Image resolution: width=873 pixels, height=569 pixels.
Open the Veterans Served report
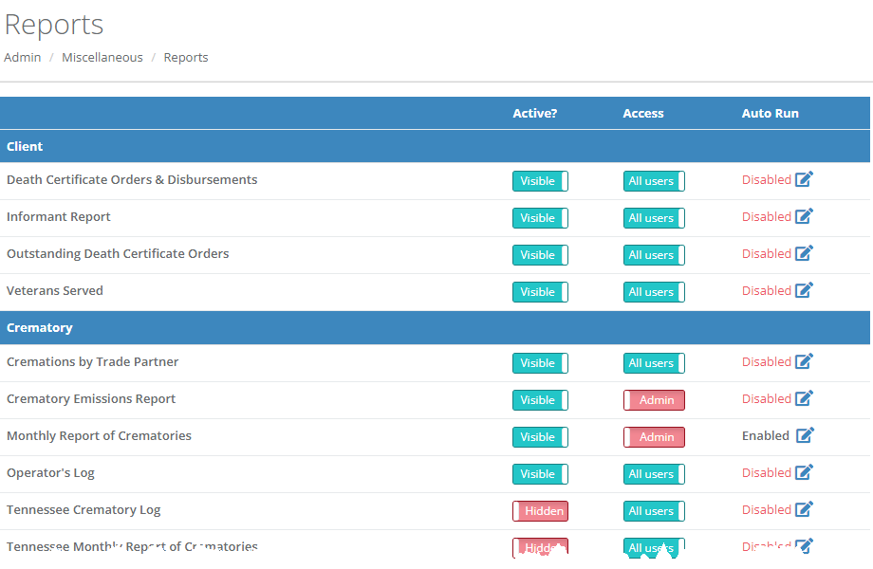pos(54,290)
